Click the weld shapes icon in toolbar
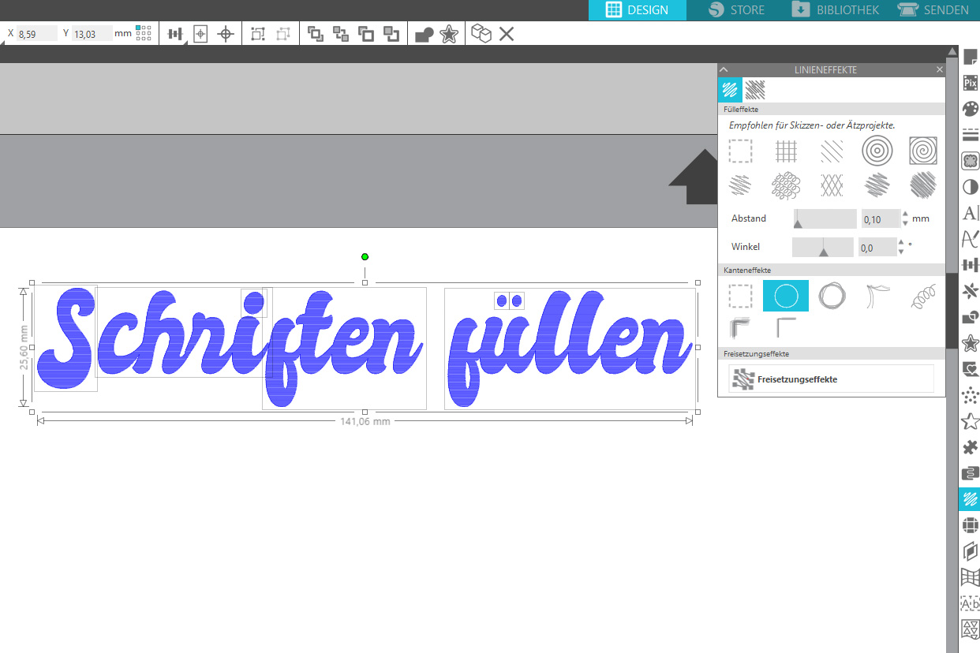 tap(425, 34)
